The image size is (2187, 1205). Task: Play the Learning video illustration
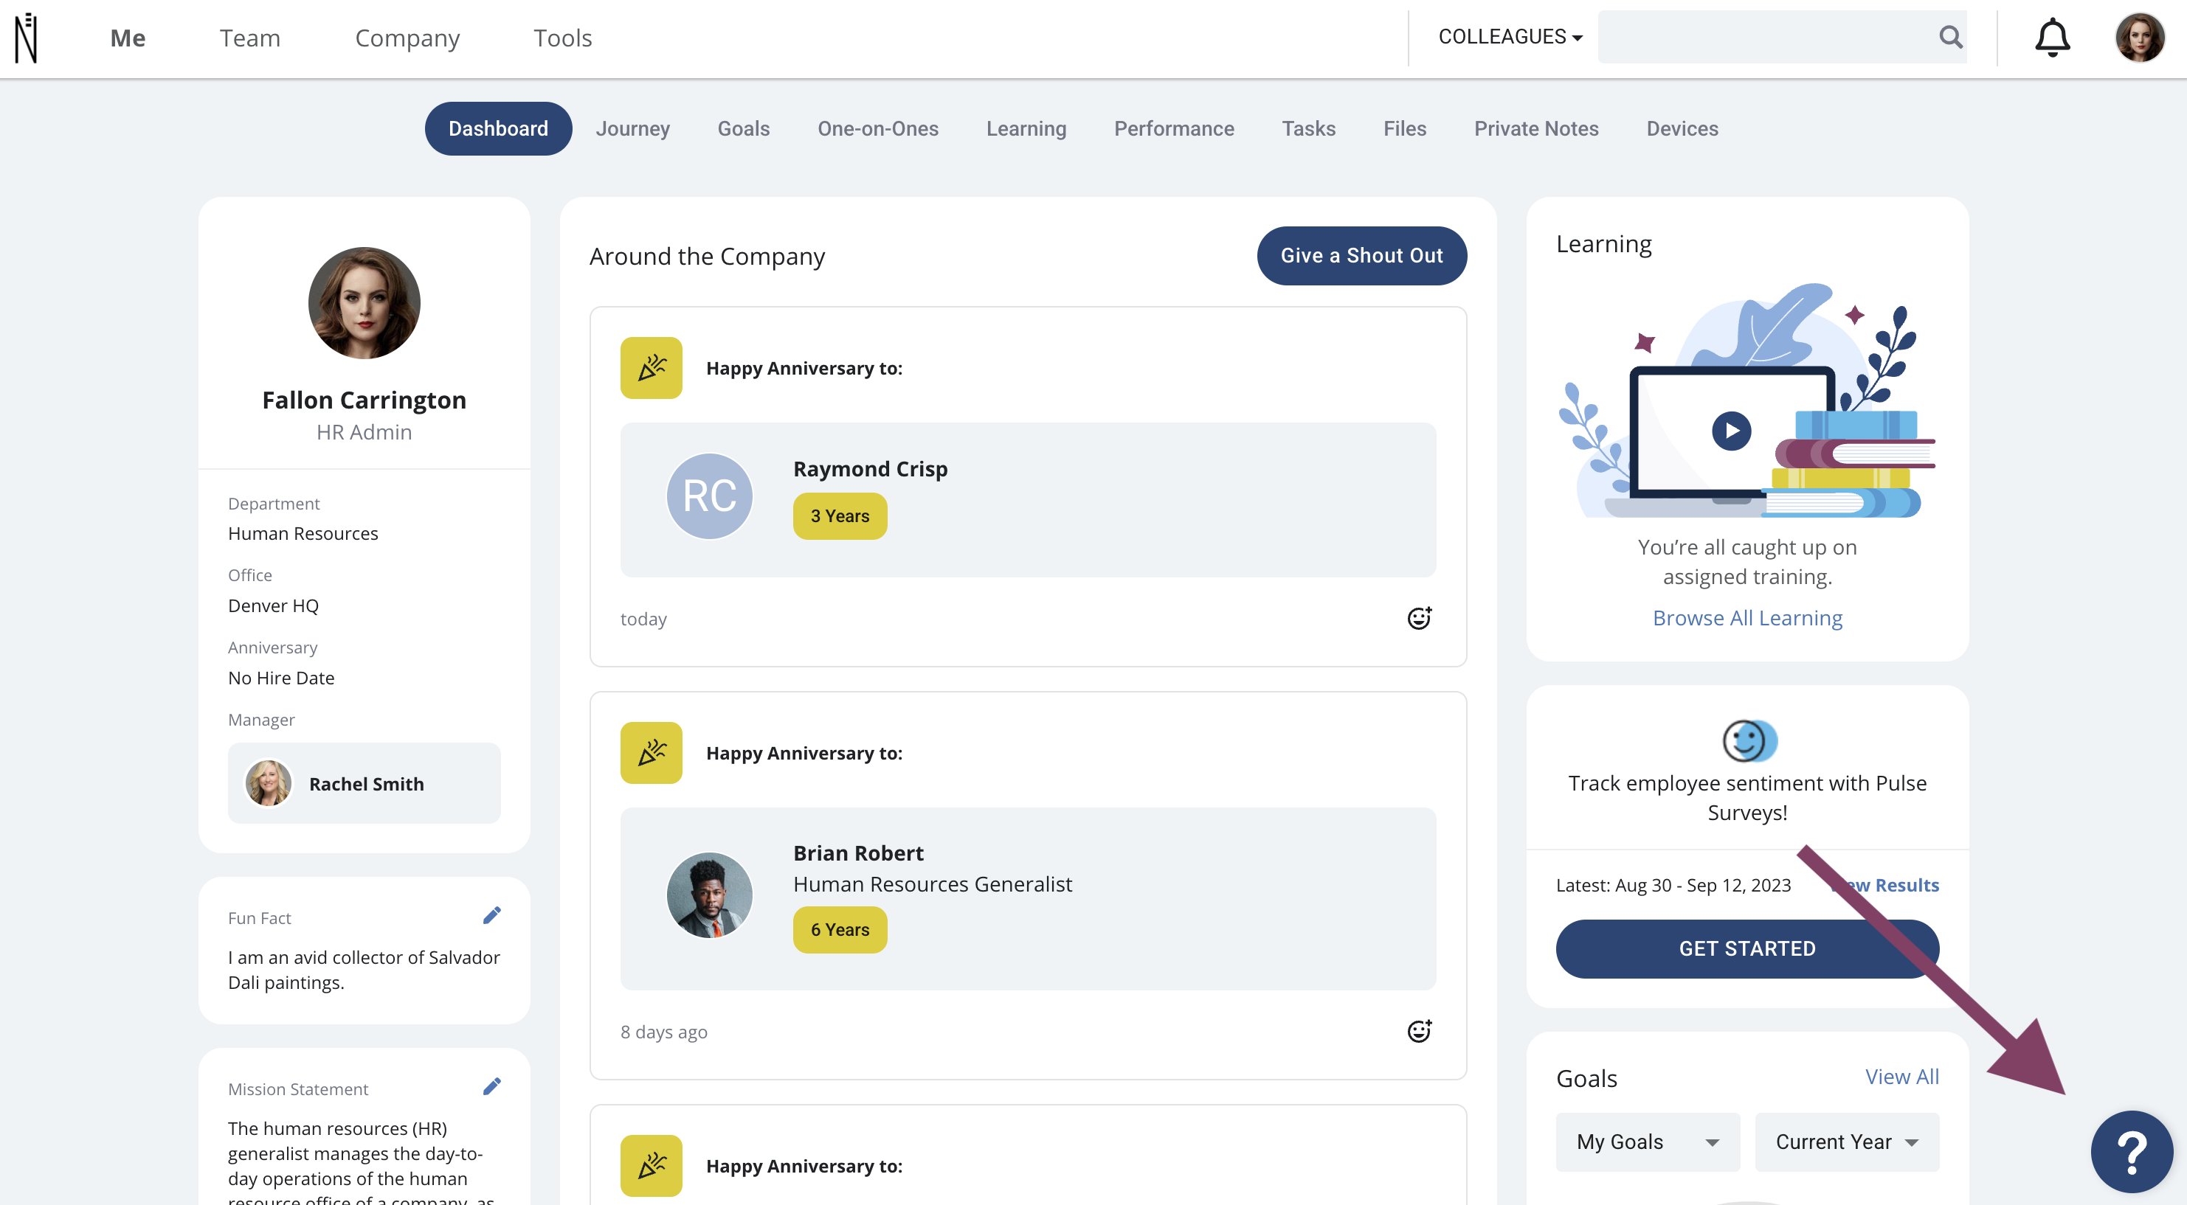(1731, 430)
